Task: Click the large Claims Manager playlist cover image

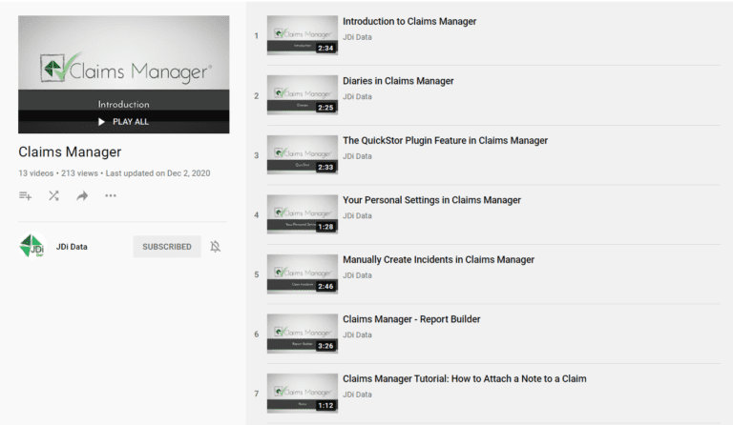Action: [x=124, y=74]
